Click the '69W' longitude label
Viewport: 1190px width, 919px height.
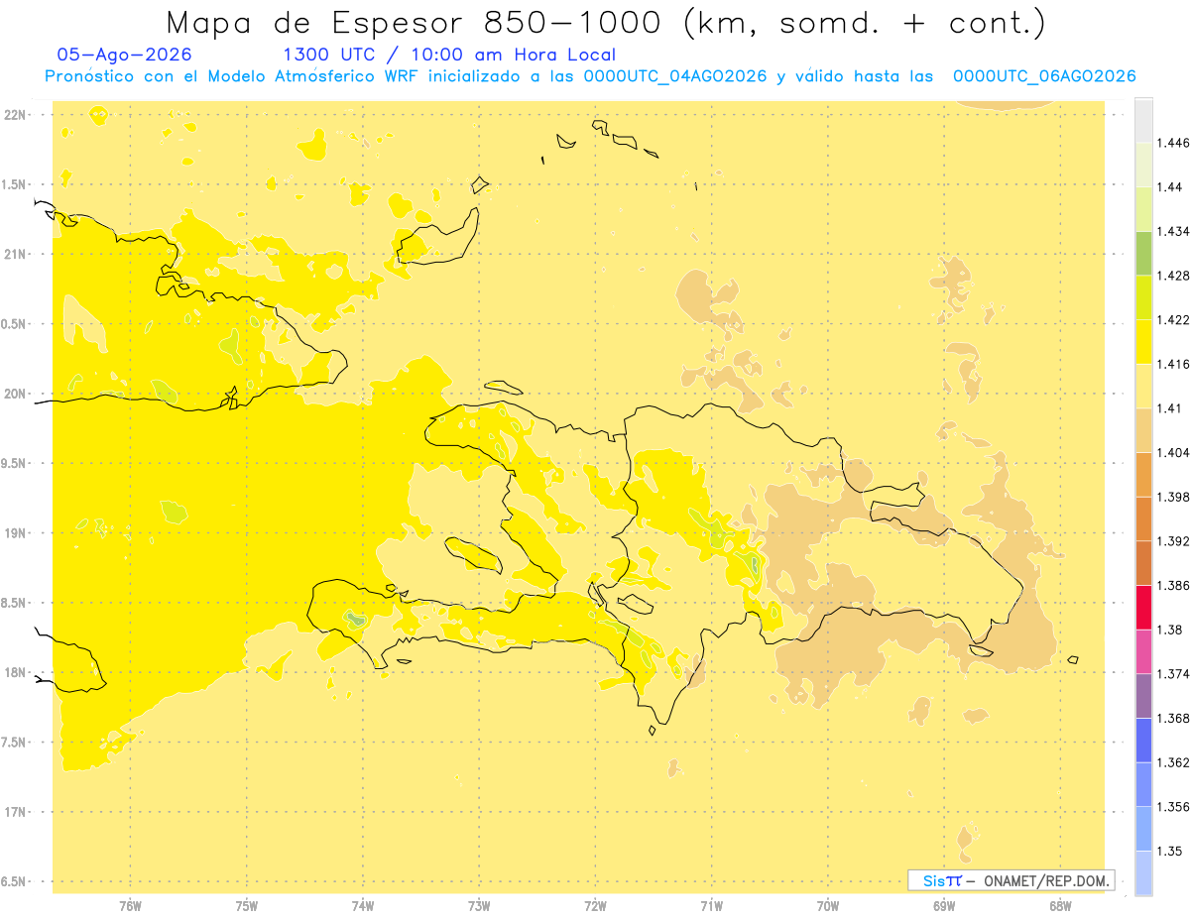pos(944,905)
